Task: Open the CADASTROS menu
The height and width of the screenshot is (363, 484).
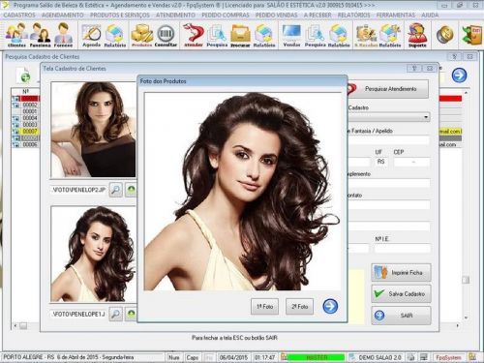Action: [x=19, y=15]
